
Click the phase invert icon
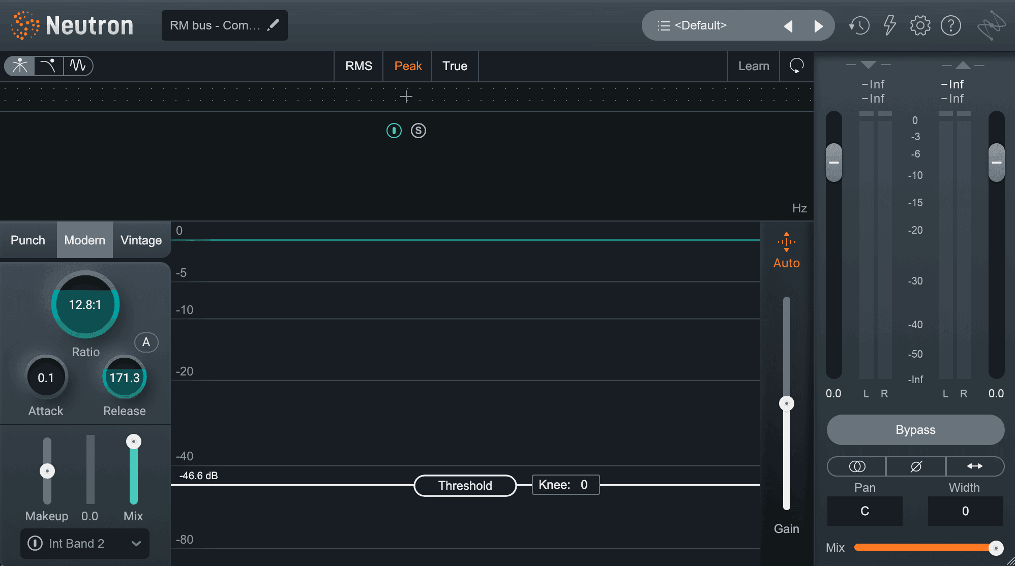pyautogui.click(x=916, y=466)
